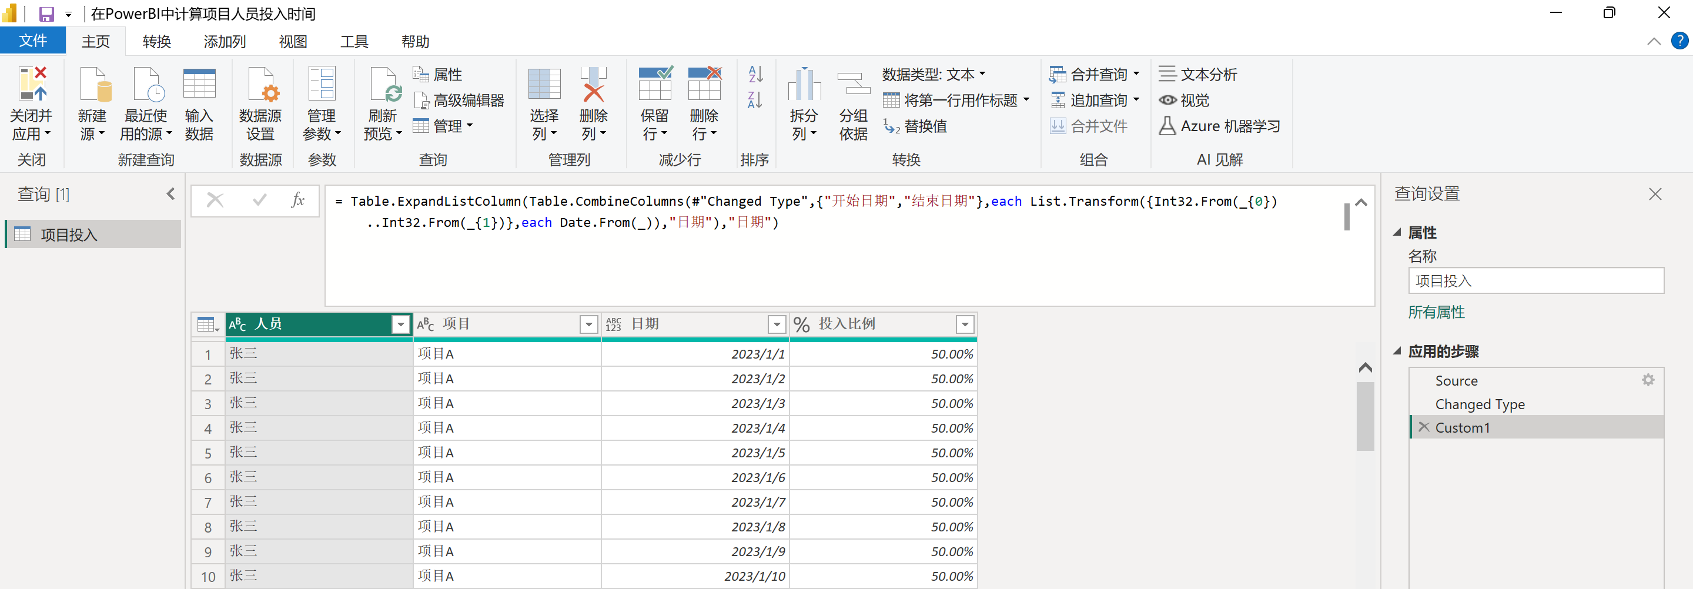Viewport: 1693px width, 589px height.
Task: Collapse the 属性 section
Action: tap(1397, 232)
